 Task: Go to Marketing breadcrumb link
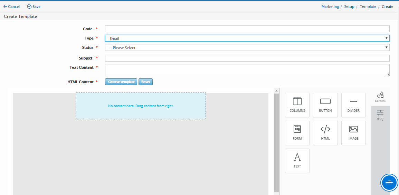330,7
